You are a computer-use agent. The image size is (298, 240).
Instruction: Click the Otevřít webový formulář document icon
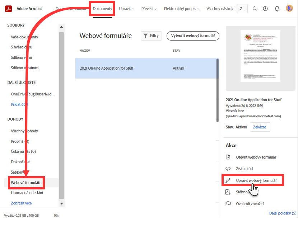coord(228,157)
